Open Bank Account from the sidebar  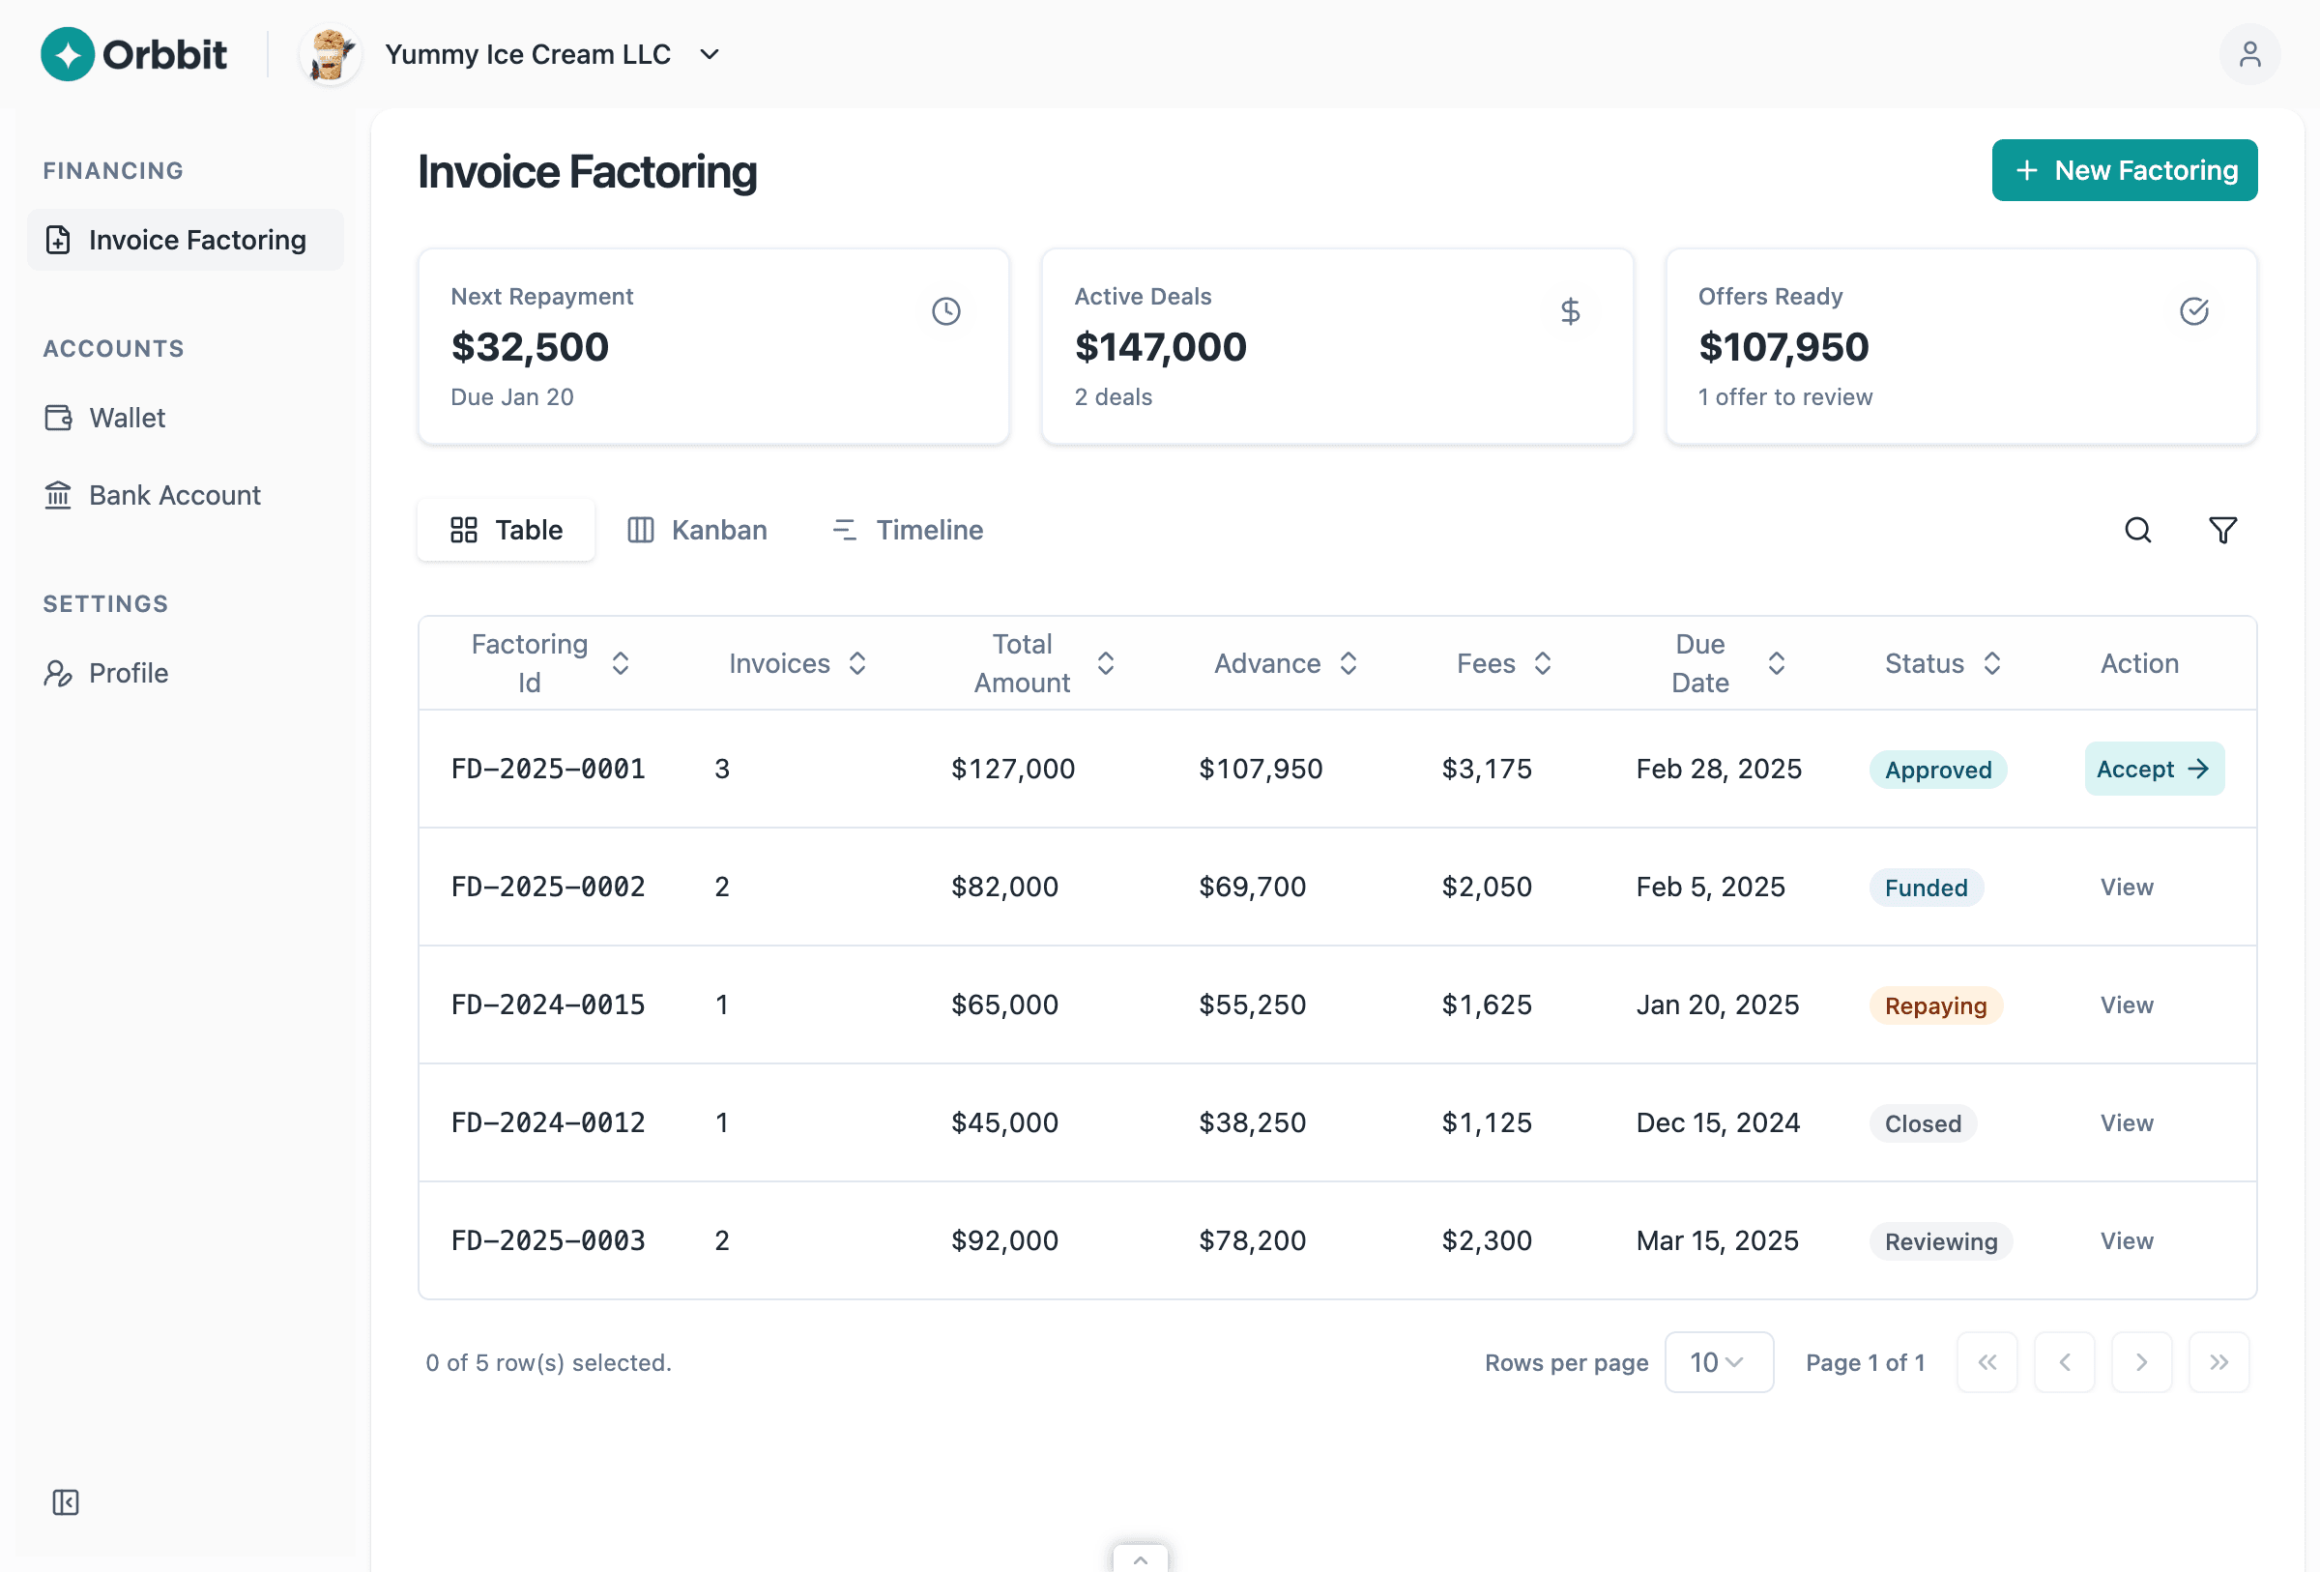coord(174,495)
